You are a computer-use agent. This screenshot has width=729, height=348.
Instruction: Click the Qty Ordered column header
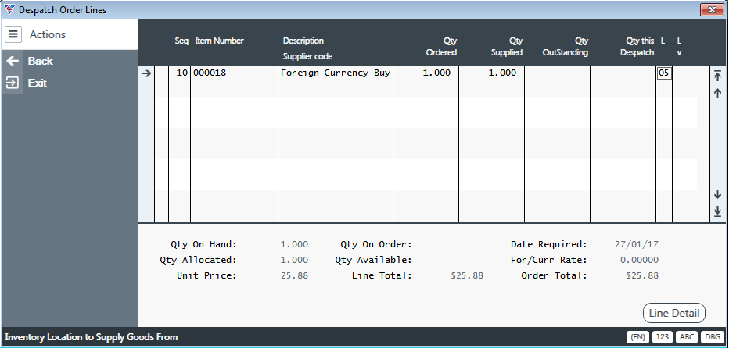(442, 46)
